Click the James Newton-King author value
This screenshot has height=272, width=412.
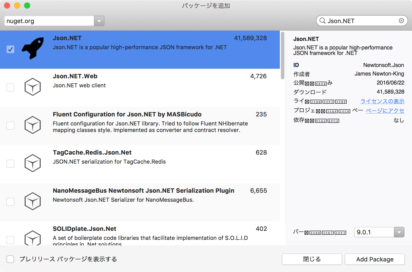[379, 74]
